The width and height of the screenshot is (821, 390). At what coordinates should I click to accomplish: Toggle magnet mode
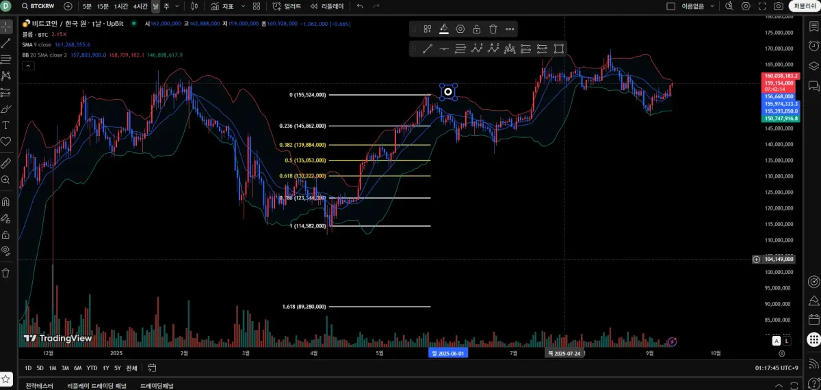point(6,202)
